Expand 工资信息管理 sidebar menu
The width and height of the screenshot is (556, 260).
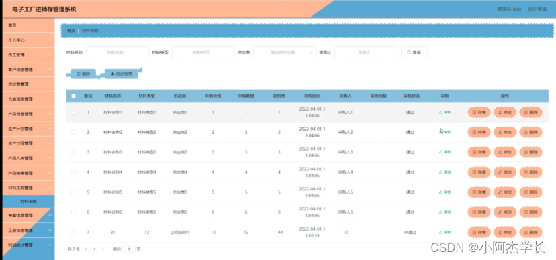click(28, 230)
